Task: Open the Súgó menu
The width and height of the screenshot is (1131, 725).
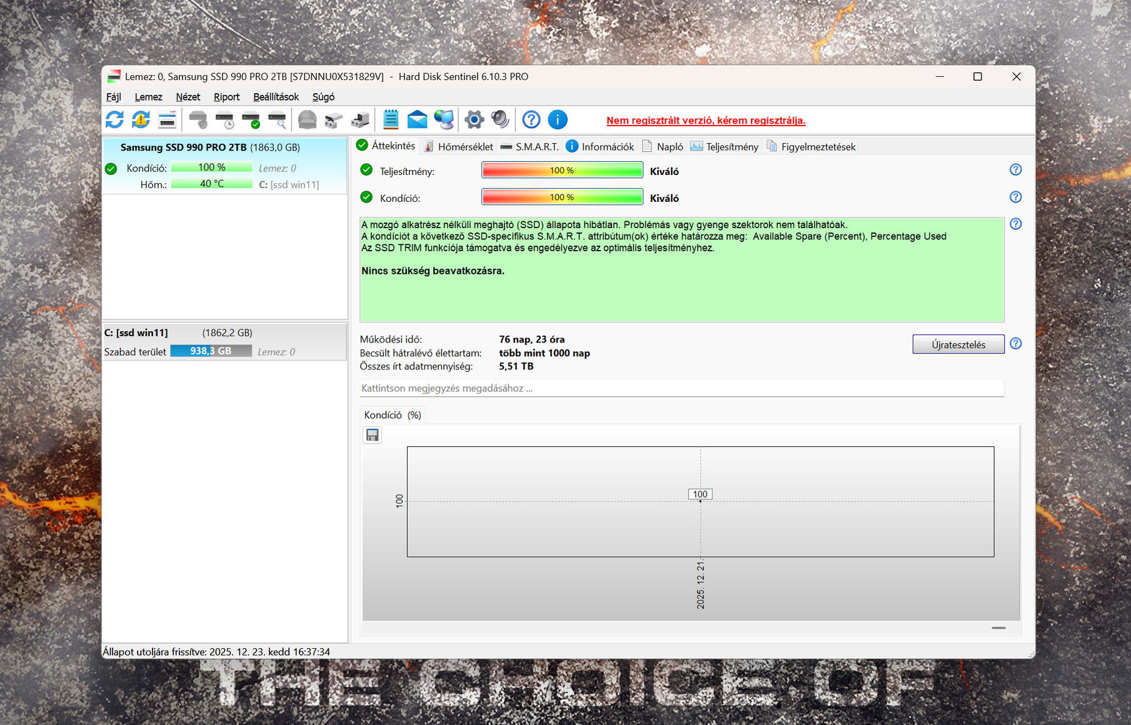Action: coord(323,97)
